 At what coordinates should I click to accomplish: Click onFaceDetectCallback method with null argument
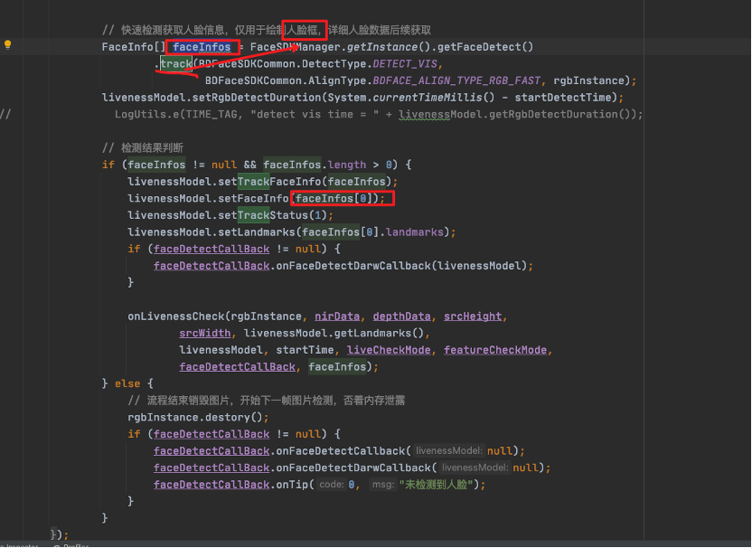pos(340,450)
